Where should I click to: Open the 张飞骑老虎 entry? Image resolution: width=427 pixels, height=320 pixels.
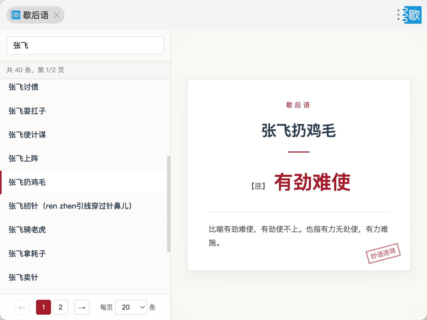point(27,230)
